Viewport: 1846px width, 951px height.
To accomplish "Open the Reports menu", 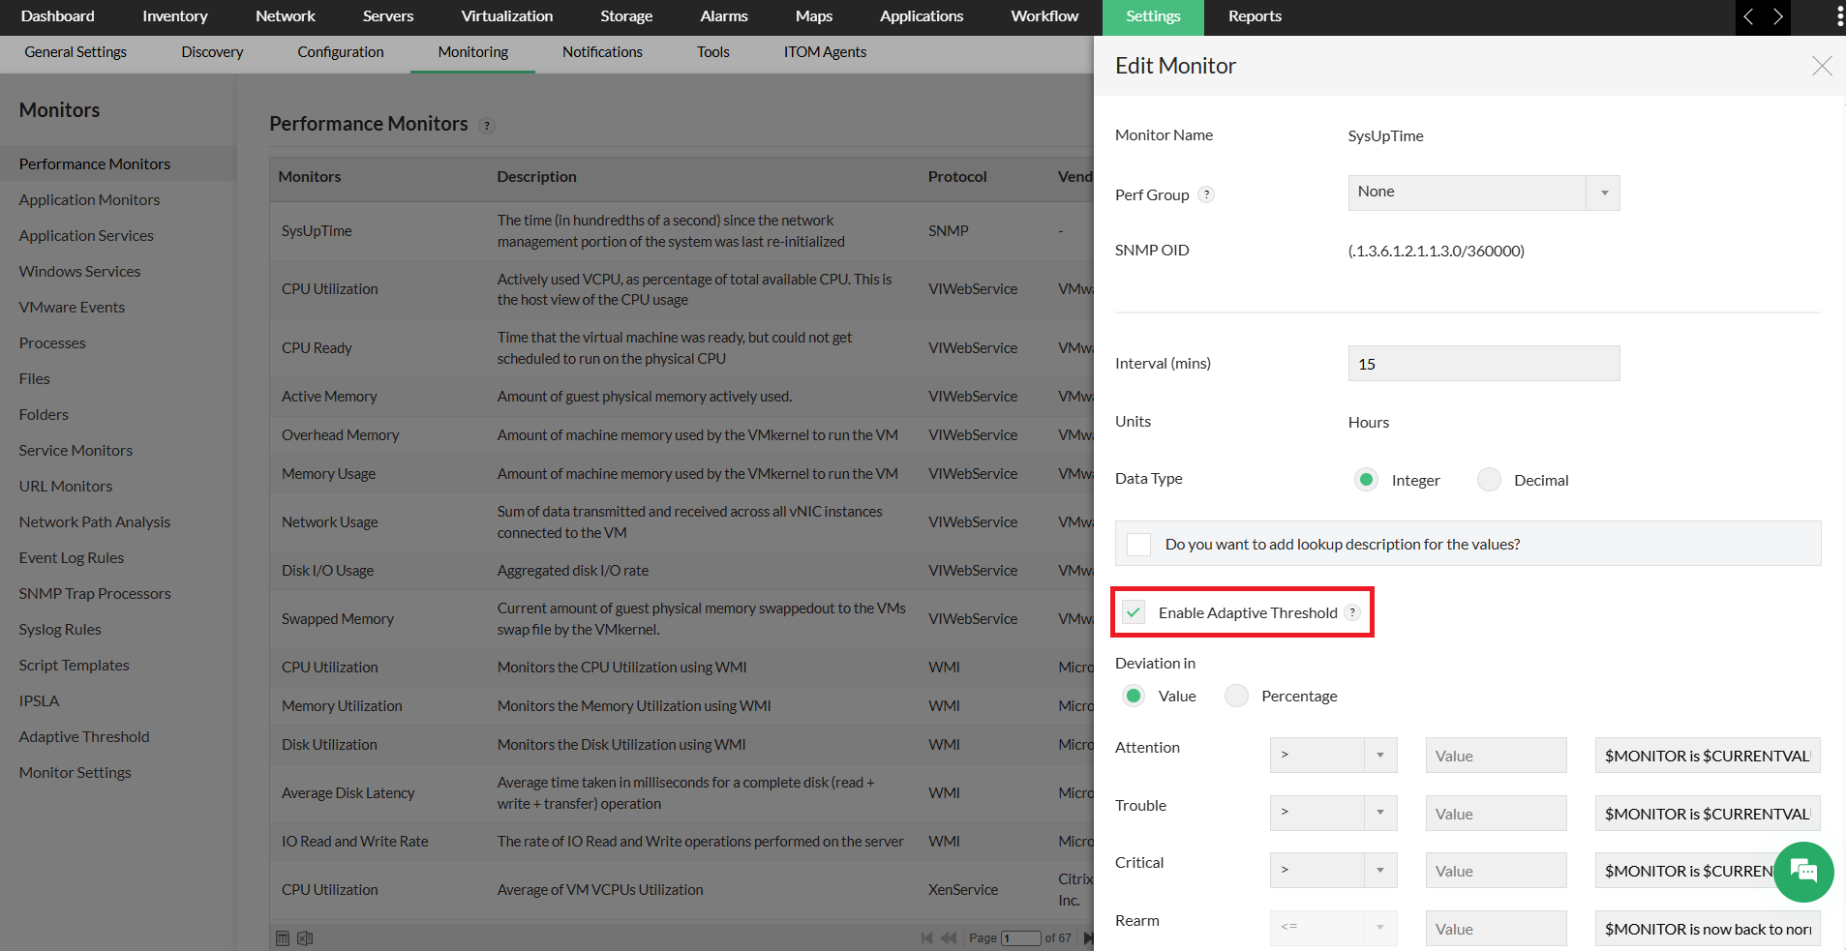I will (x=1255, y=16).
